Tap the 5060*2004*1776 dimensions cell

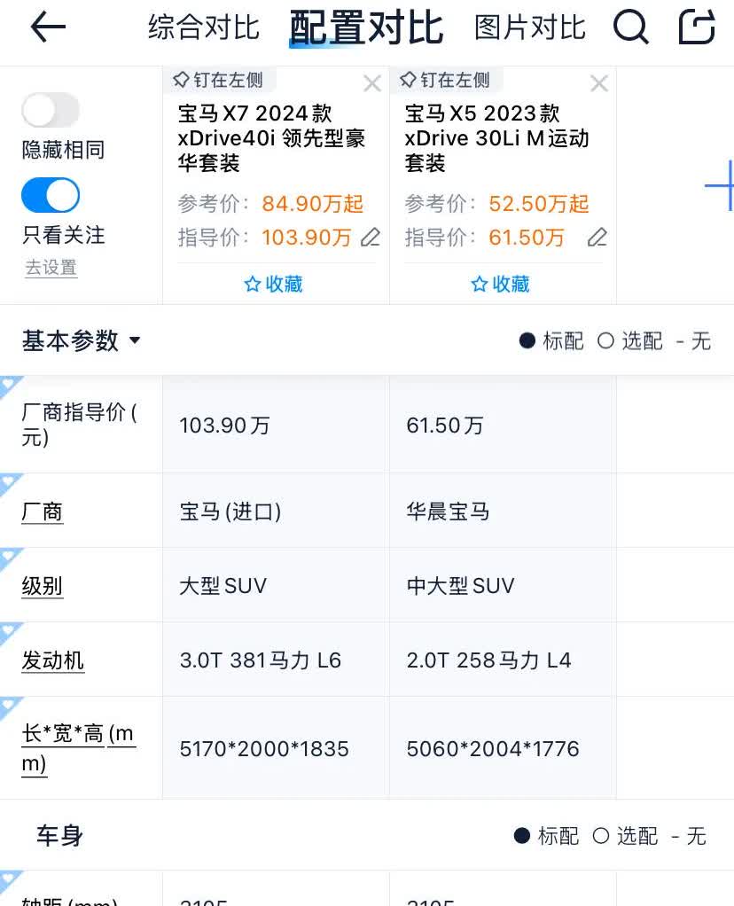503,748
